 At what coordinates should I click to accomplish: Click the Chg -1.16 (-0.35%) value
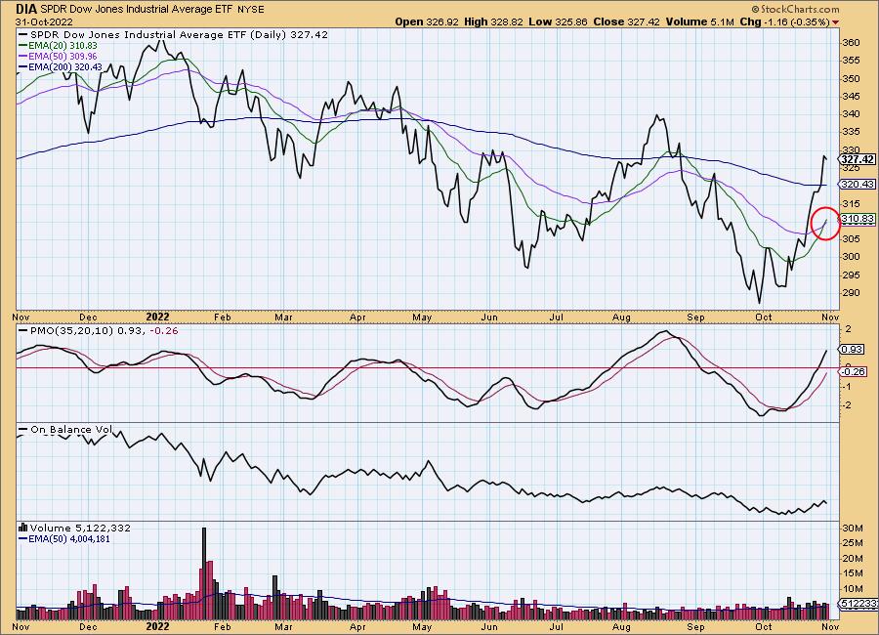click(x=785, y=21)
